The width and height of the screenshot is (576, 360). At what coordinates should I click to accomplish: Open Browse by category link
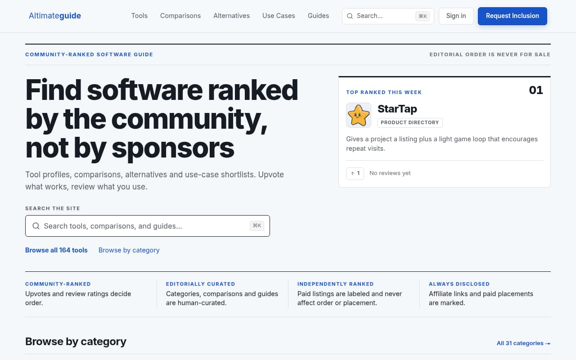click(129, 250)
